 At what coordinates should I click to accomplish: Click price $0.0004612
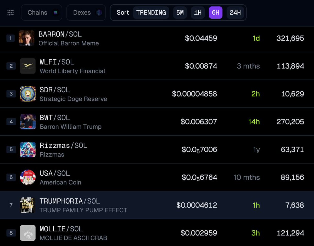[197, 205]
